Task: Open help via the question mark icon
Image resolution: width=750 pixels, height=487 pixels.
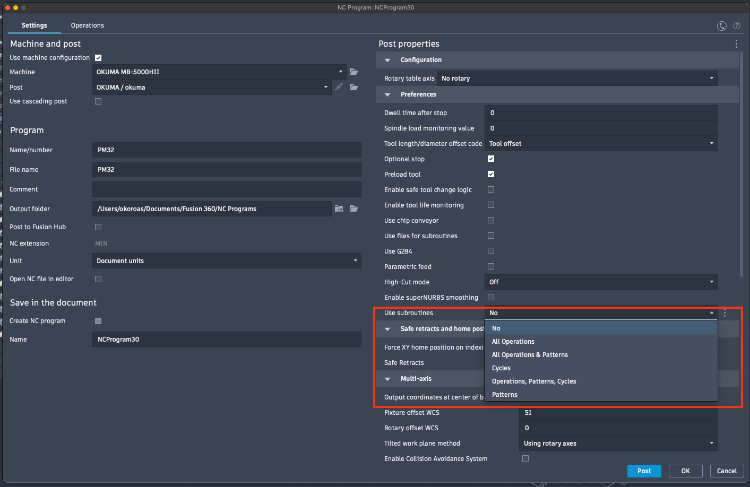Action: point(736,25)
